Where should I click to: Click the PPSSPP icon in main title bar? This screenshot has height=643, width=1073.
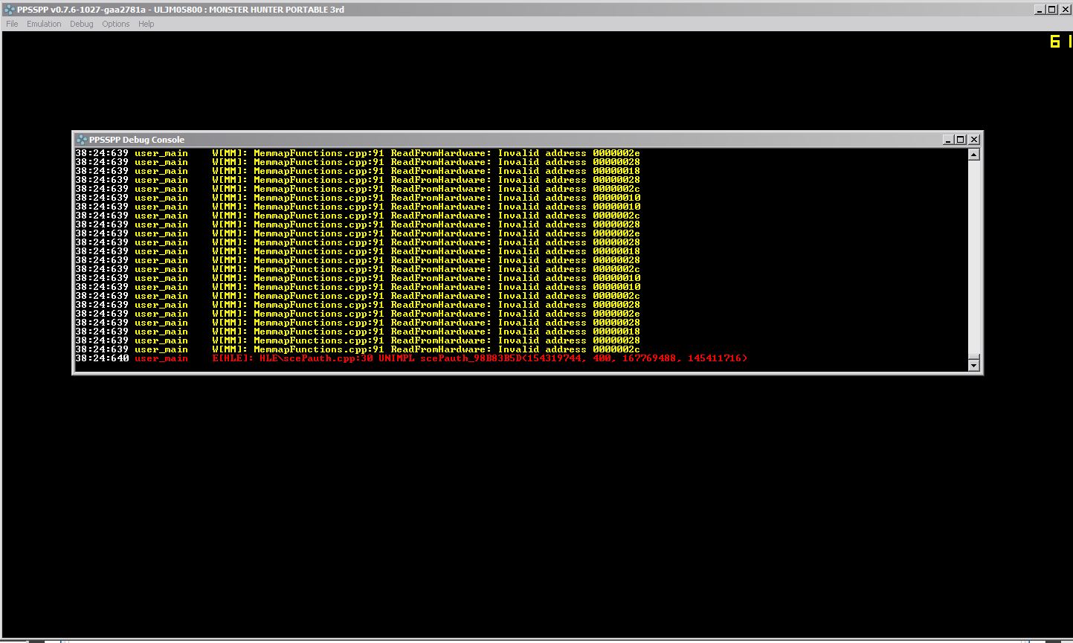pos(9,10)
